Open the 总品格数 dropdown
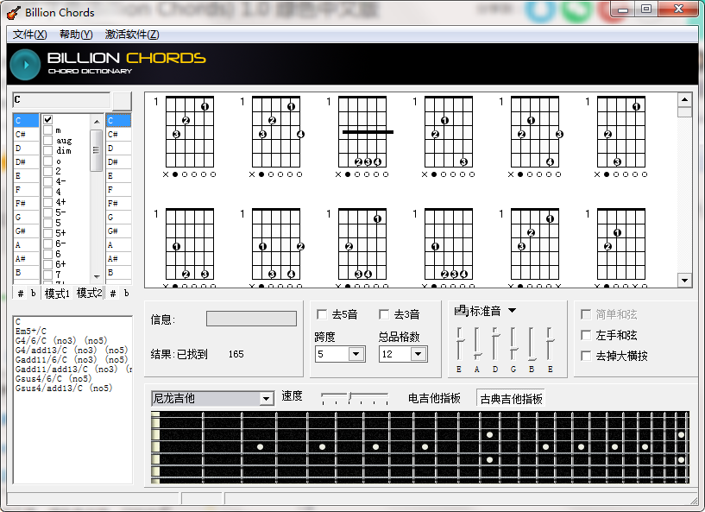Image resolution: width=705 pixels, height=512 pixels. pos(419,354)
